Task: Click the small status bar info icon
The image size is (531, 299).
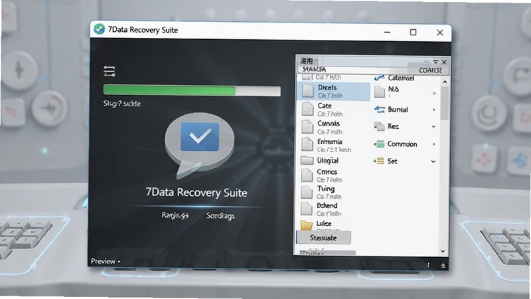Action: (428, 265)
